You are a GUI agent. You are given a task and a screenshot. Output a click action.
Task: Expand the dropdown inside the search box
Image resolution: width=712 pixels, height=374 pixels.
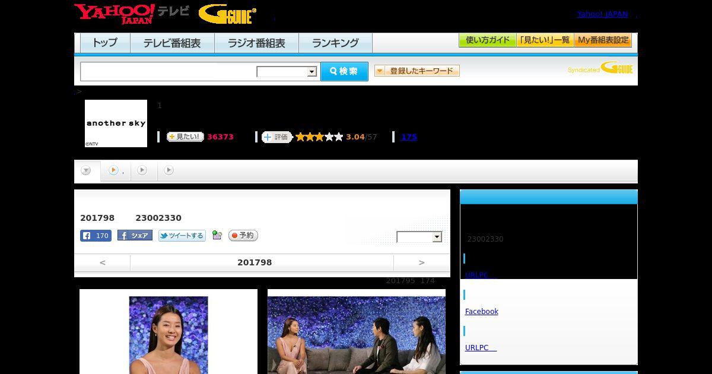287,72
